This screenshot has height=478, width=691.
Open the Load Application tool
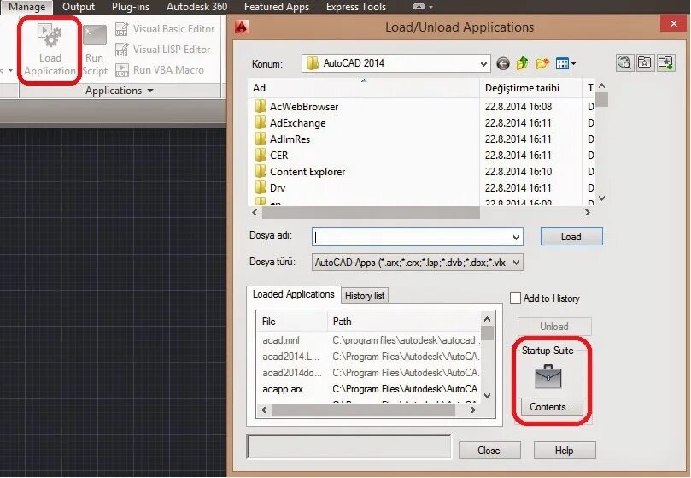point(50,50)
